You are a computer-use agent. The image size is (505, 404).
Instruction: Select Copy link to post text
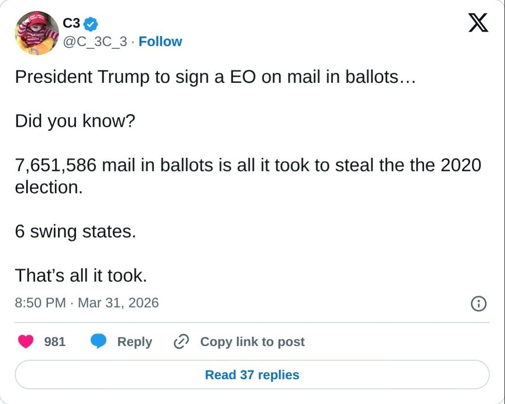click(252, 342)
